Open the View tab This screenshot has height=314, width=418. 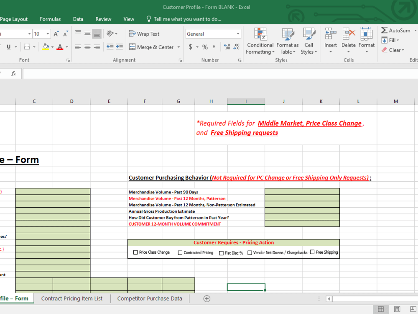click(x=129, y=19)
